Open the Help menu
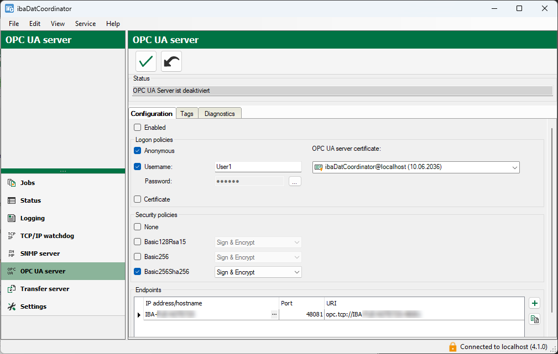This screenshot has height=354, width=558. [x=113, y=23]
